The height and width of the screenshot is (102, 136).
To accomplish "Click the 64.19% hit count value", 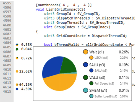I will (25, 85).
